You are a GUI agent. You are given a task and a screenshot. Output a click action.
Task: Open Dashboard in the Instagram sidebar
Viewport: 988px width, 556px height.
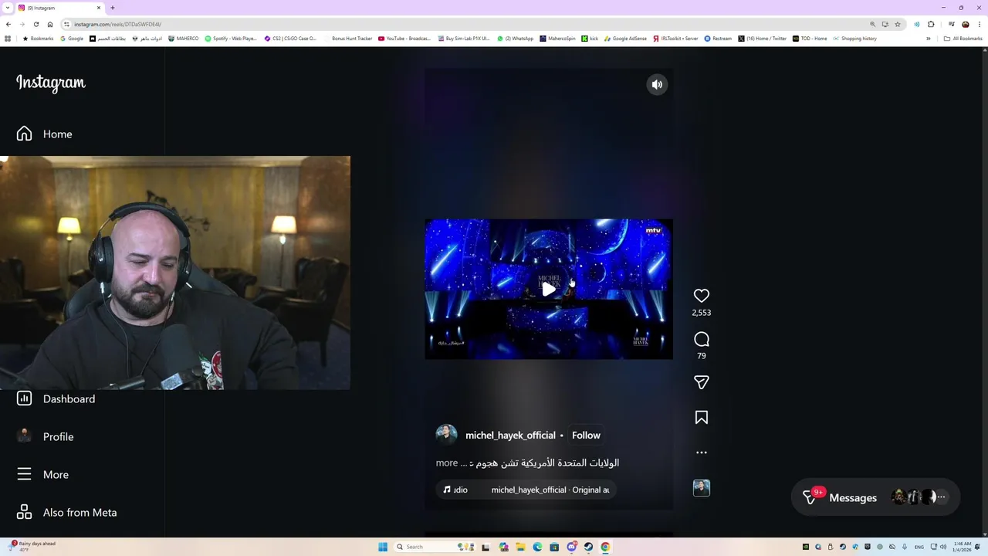[56, 398]
